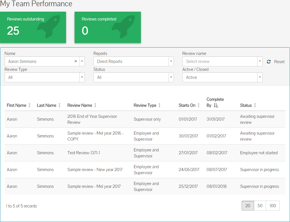Click the Select review input field
Image resolution: width=290 pixels, height=222 pixels.
tap(219, 61)
